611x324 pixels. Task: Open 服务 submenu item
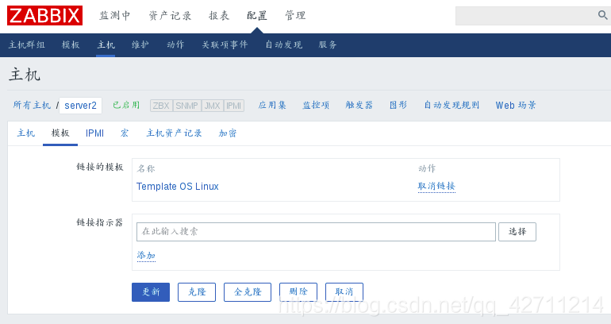328,44
